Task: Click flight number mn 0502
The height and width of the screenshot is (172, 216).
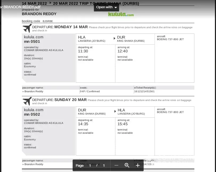Action: coord(32,114)
